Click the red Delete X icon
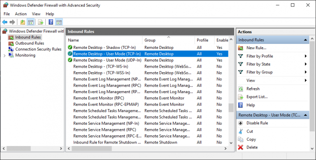The image size is (316, 160). click(x=241, y=147)
